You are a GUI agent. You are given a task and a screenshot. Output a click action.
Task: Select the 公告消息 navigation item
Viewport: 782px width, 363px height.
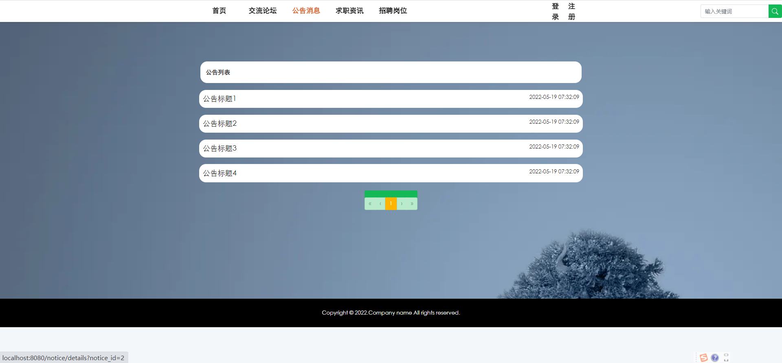[x=306, y=11]
